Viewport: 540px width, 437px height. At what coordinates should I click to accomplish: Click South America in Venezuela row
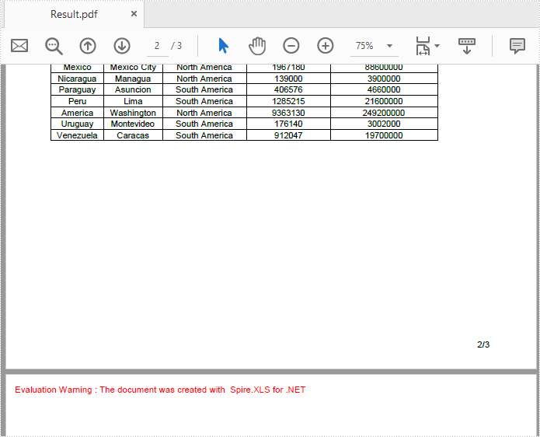204,135
